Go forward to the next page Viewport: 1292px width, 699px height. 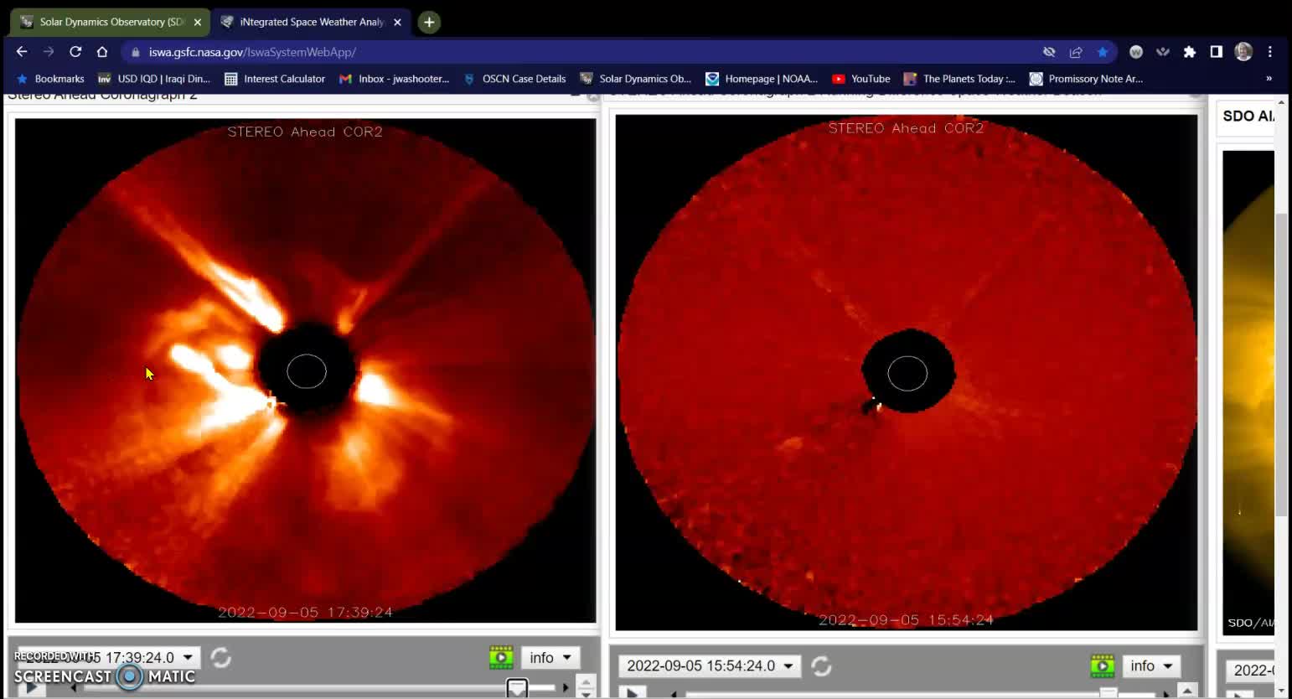click(x=49, y=52)
